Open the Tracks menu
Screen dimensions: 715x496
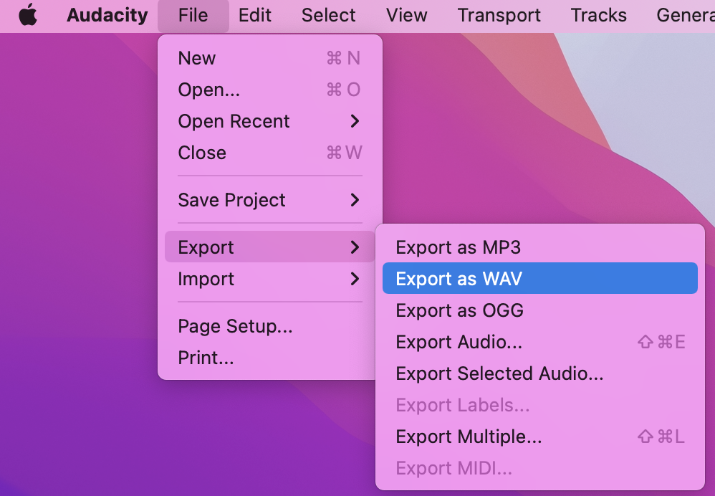[598, 16]
